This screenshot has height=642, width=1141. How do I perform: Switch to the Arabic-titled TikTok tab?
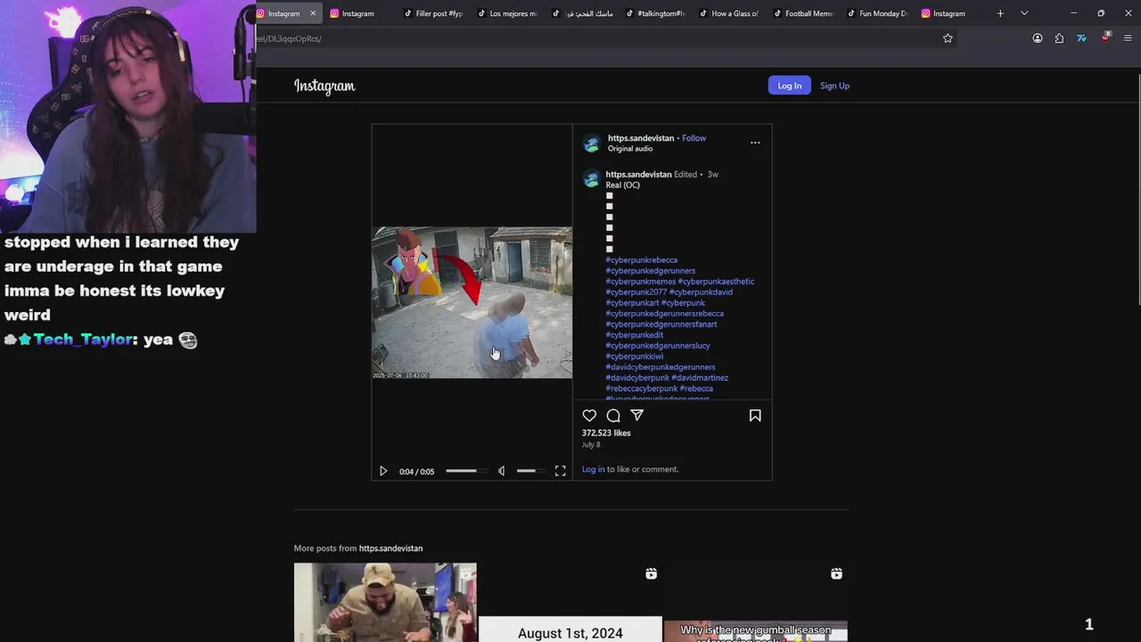(x=580, y=13)
